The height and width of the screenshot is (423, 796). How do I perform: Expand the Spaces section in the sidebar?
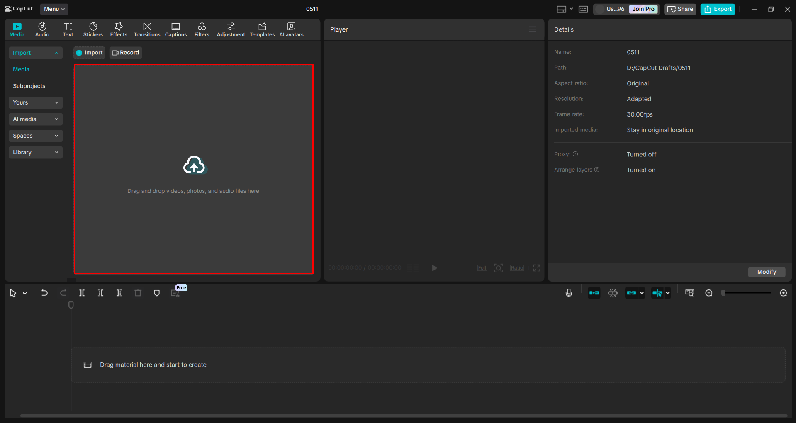point(35,136)
